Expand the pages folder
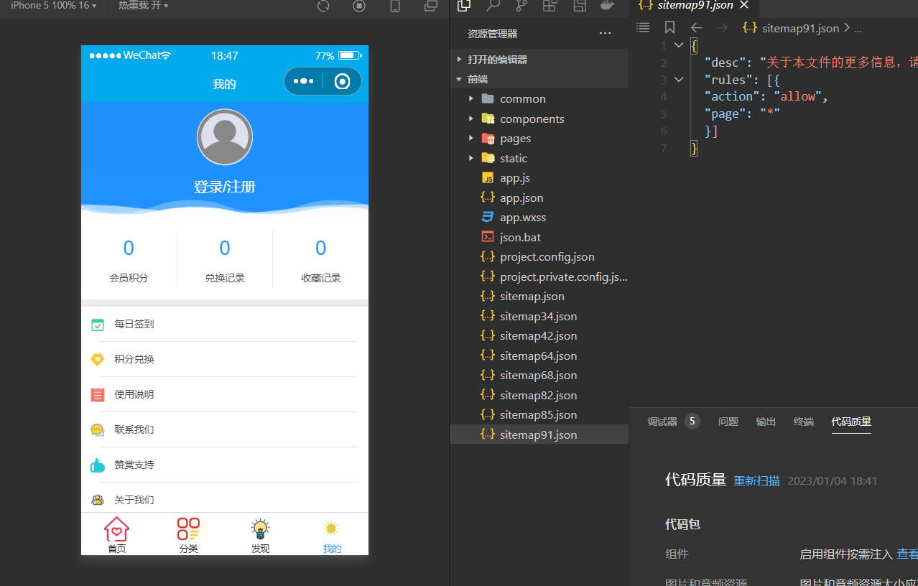 515,139
